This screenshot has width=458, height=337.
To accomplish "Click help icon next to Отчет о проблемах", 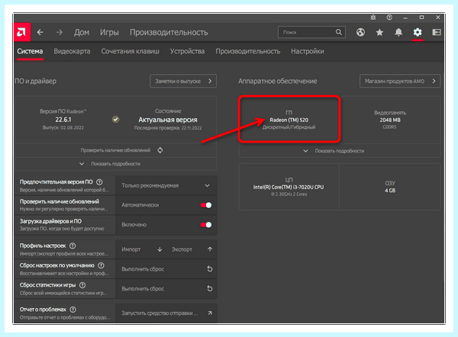I will [73, 310].
